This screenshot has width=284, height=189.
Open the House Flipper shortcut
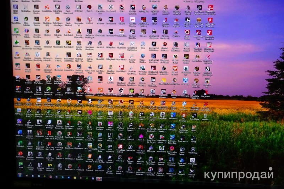(x=100, y=134)
